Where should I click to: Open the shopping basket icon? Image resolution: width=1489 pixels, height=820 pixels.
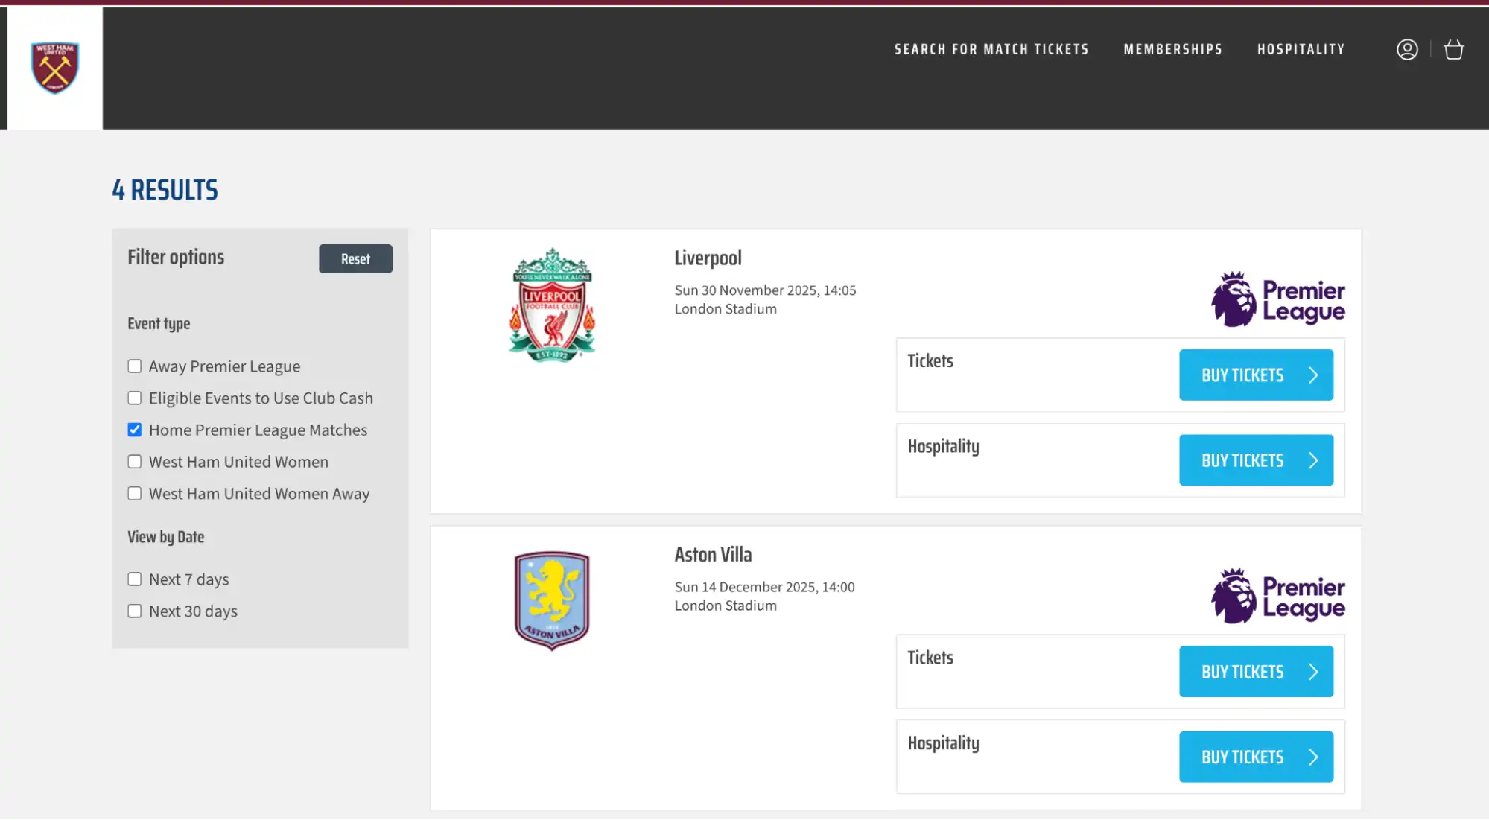(1454, 49)
